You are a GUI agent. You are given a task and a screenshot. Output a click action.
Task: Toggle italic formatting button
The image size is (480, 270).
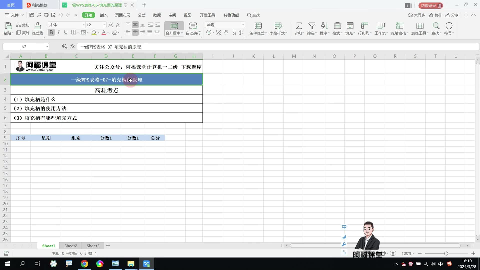[x=58, y=32]
